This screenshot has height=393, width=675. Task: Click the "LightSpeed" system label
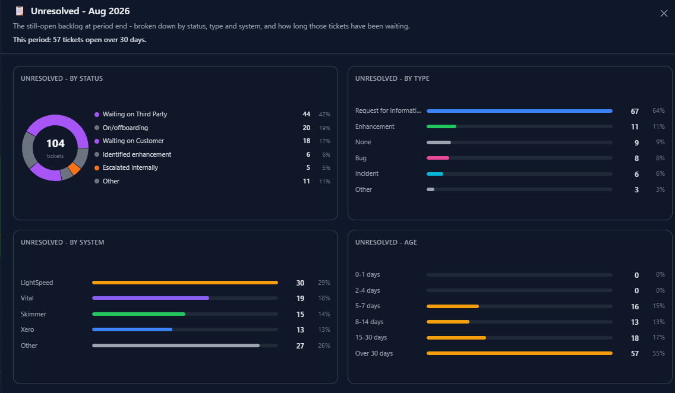pos(37,283)
